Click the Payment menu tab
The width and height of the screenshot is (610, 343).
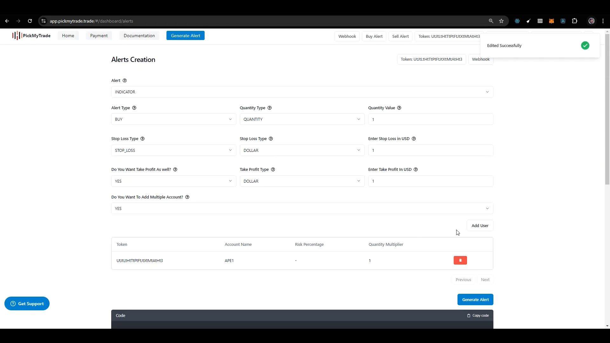pyautogui.click(x=99, y=35)
